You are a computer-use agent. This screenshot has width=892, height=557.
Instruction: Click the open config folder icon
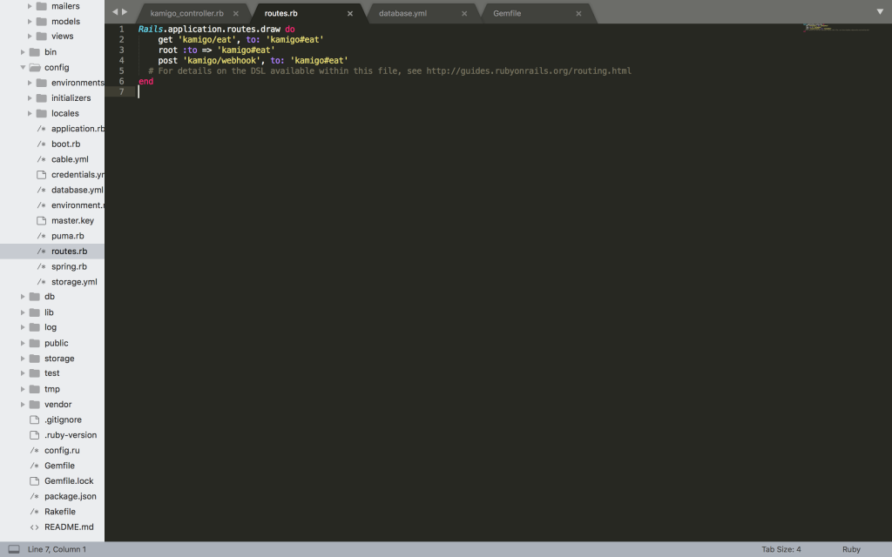(35, 68)
